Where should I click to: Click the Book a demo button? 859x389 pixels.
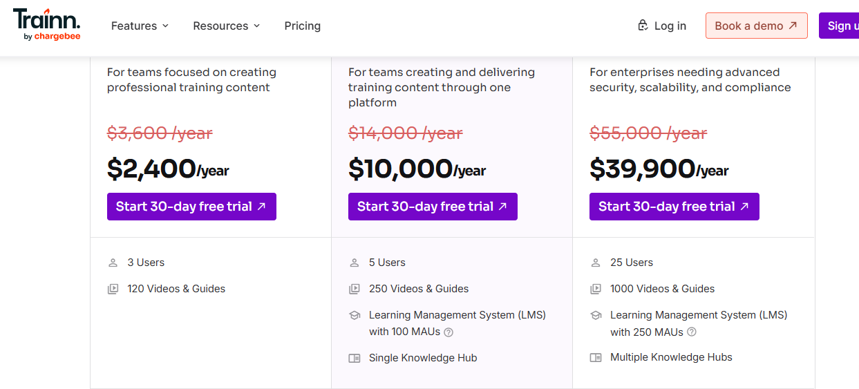[x=757, y=26]
